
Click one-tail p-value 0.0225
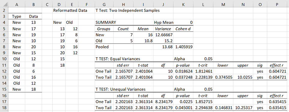(183, 102)
